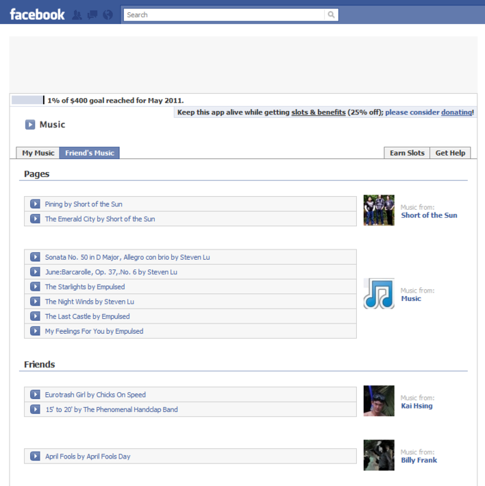Open friend requests icon in header
This screenshot has width=485, height=486.
[x=77, y=14]
